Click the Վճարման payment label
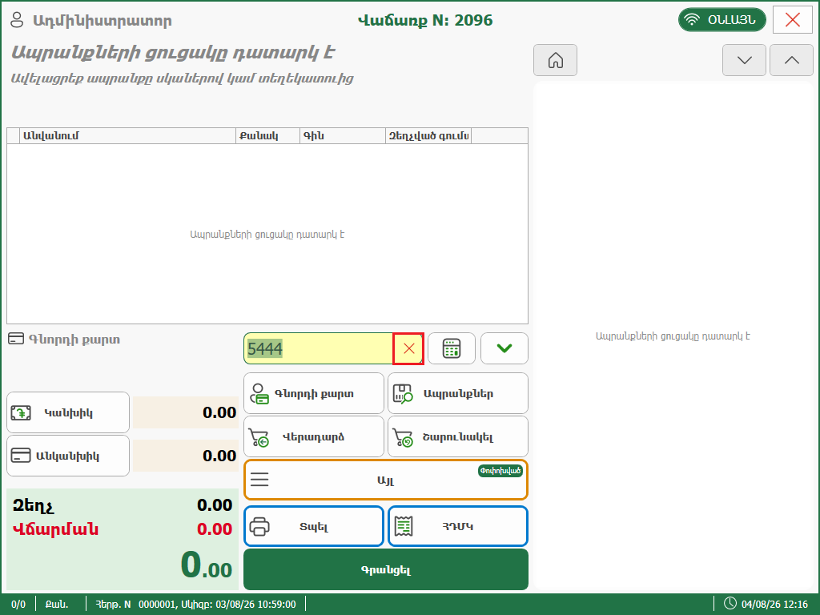This screenshot has height=615, width=820. pos(55,529)
